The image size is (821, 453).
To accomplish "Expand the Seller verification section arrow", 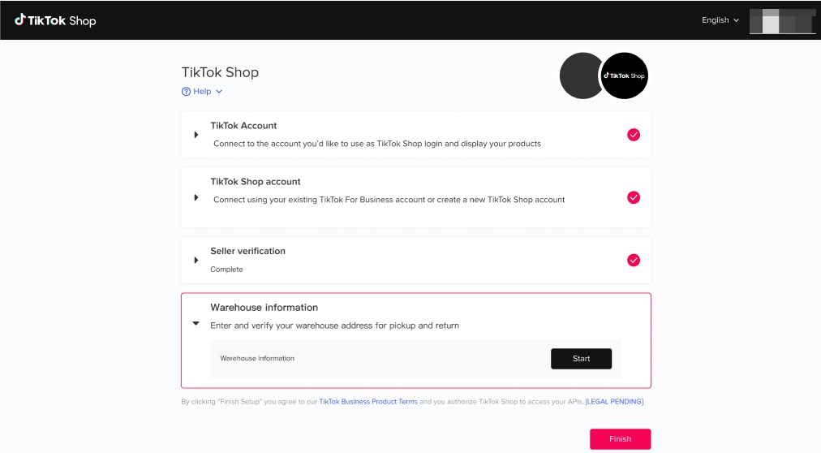I will click(x=196, y=260).
